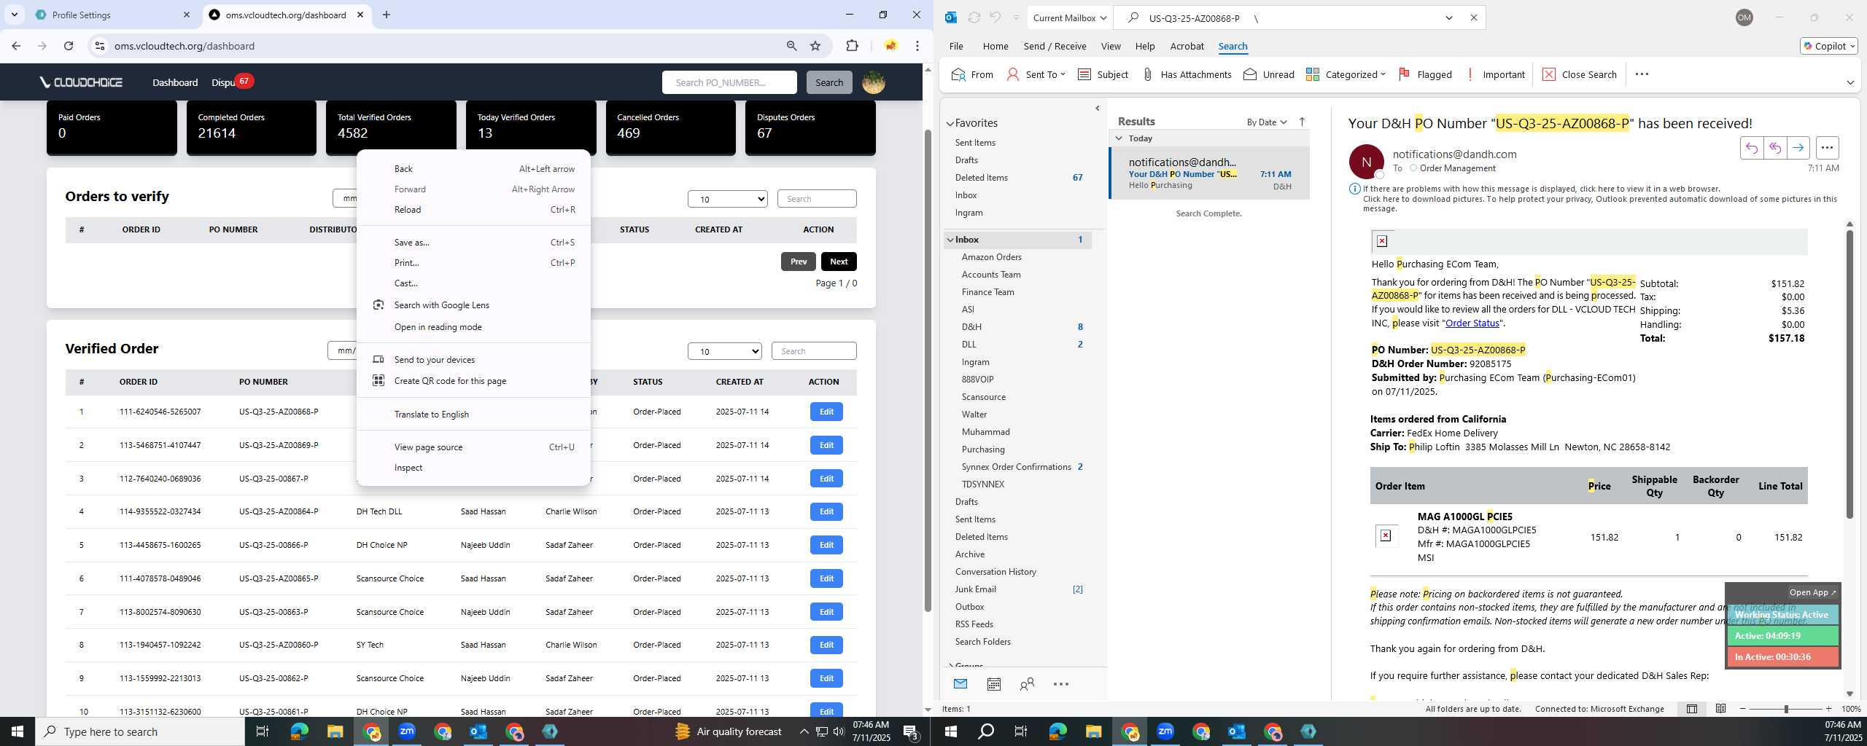Open the Send / Receive ribbon tab
1867x746 pixels.
pos(1055,46)
